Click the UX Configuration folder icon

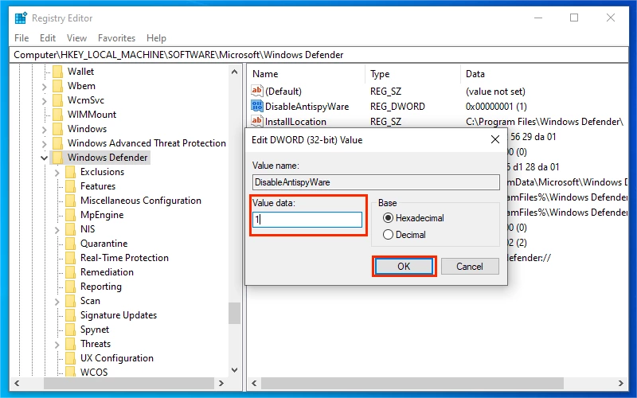pos(71,358)
